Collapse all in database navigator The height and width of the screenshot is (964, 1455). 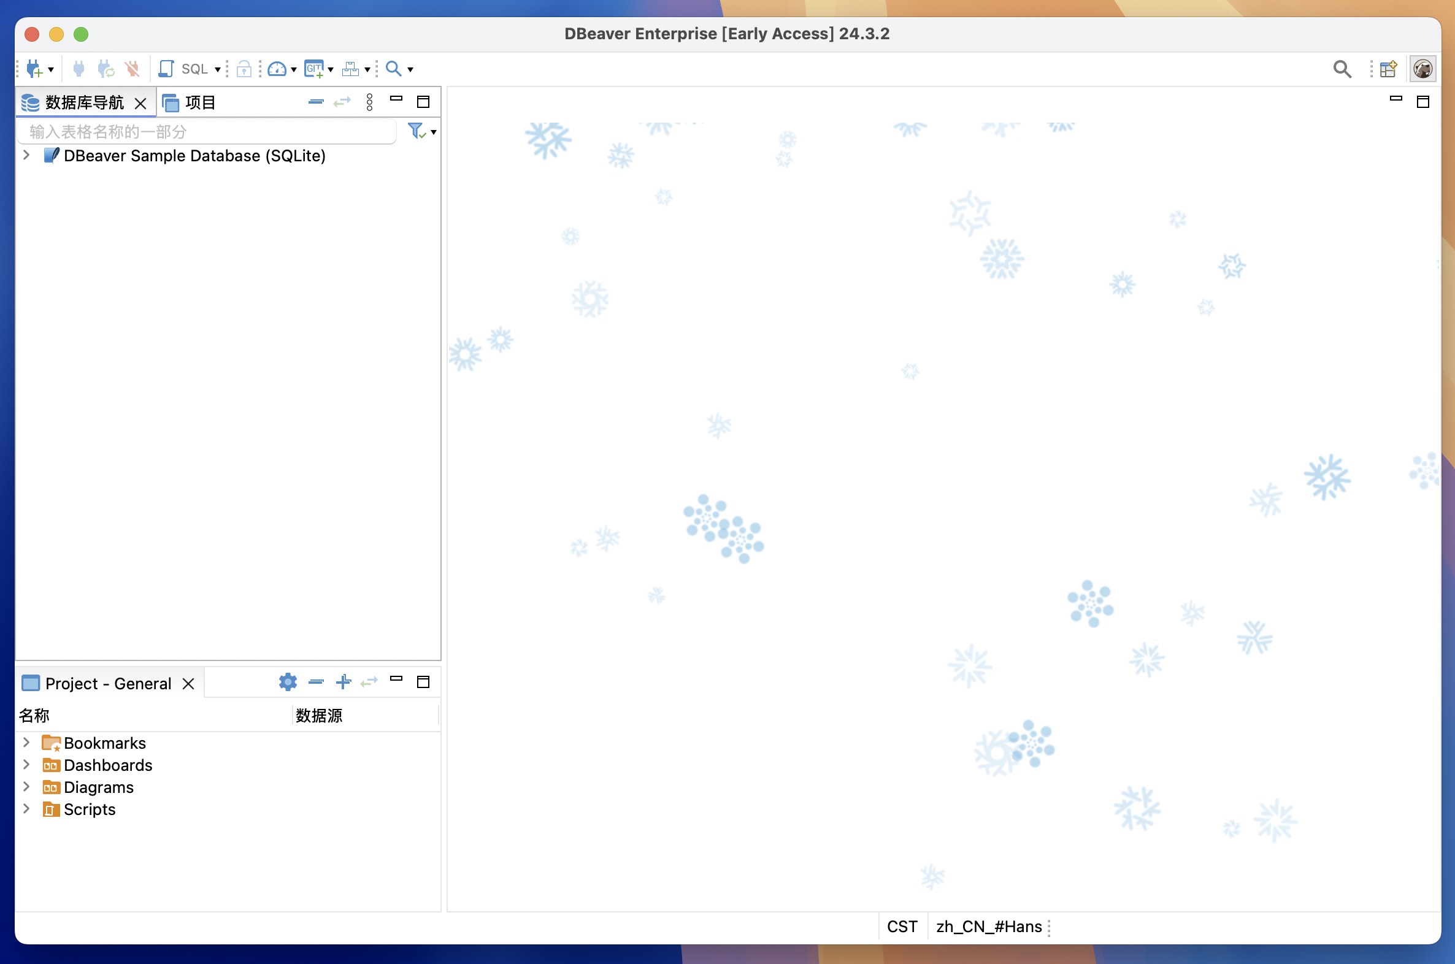316,101
